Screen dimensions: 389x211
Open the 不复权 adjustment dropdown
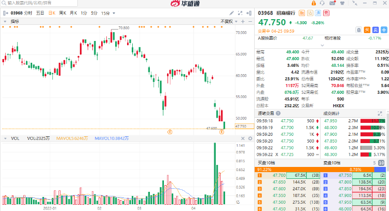[x=236, y=22]
